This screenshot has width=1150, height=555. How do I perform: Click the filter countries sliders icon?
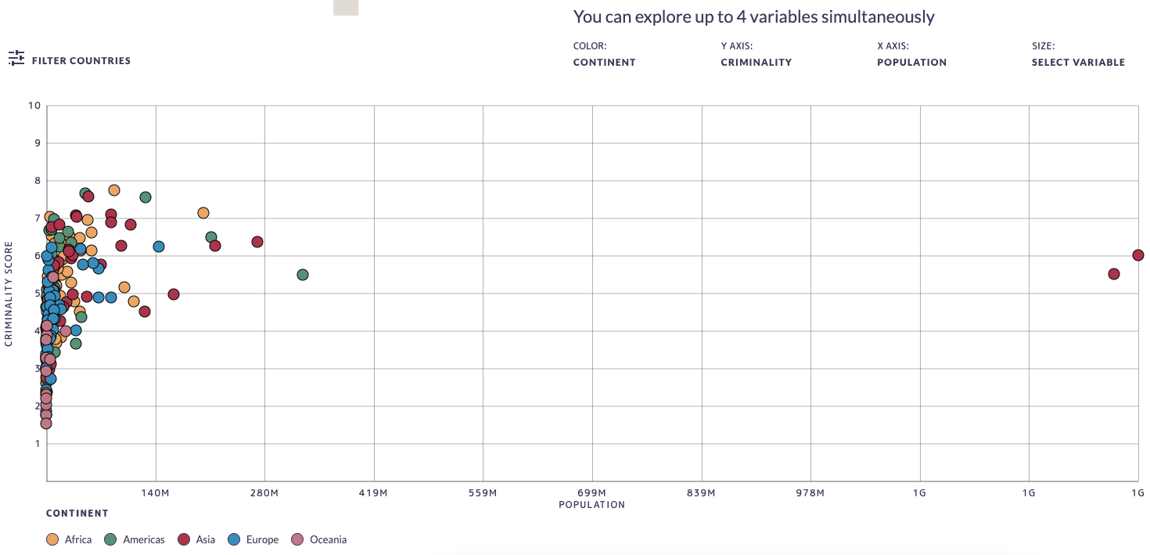[16, 58]
